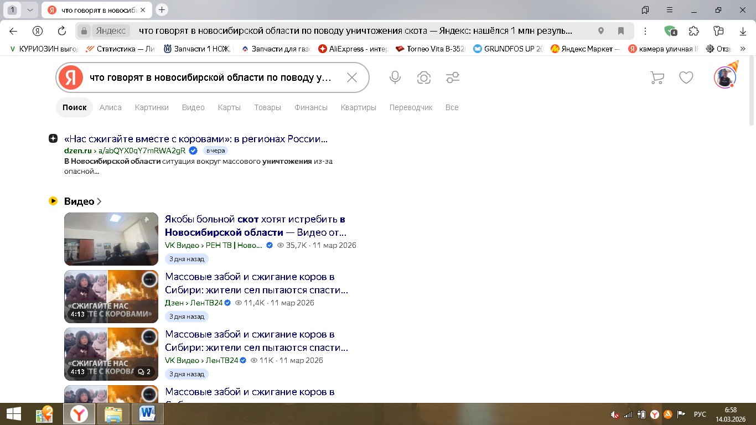Open the Torneo Vita B-352 bookmark
The image size is (756, 425).
[x=431, y=49]
